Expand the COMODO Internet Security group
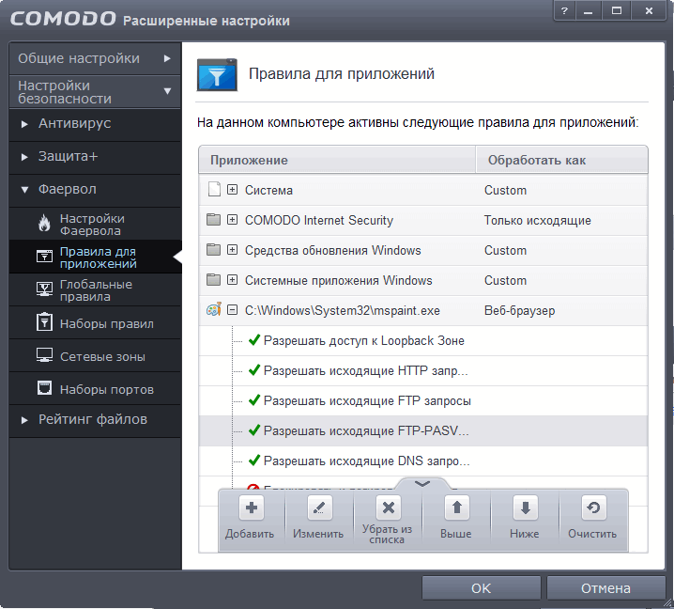674x609 pixels. click(232, 220)
